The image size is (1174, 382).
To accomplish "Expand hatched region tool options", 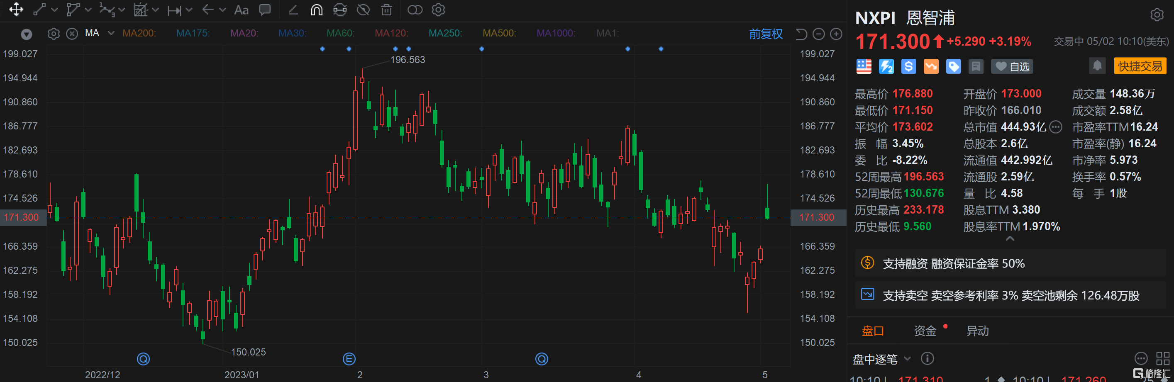I will click(x=155, y=10).
